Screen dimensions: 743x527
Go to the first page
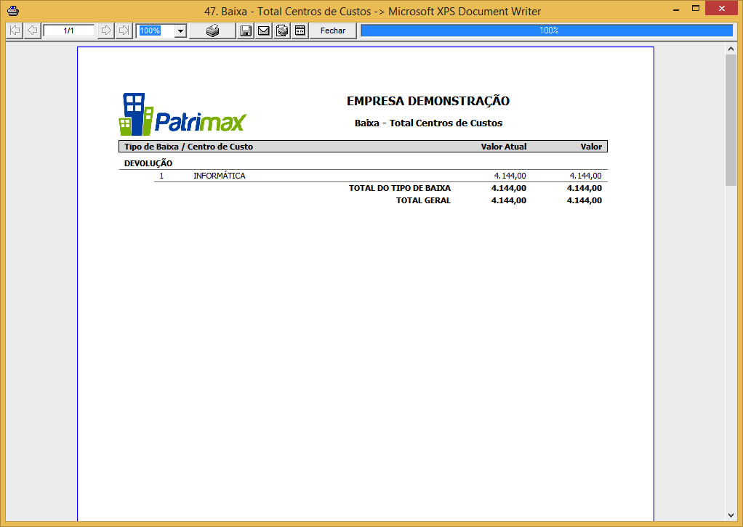(x=15, y=30)
